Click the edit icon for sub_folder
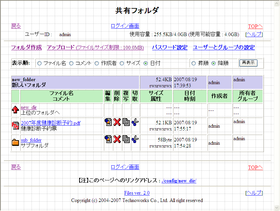This screenshot has height=211, width=280. click(x=108, y=139)
